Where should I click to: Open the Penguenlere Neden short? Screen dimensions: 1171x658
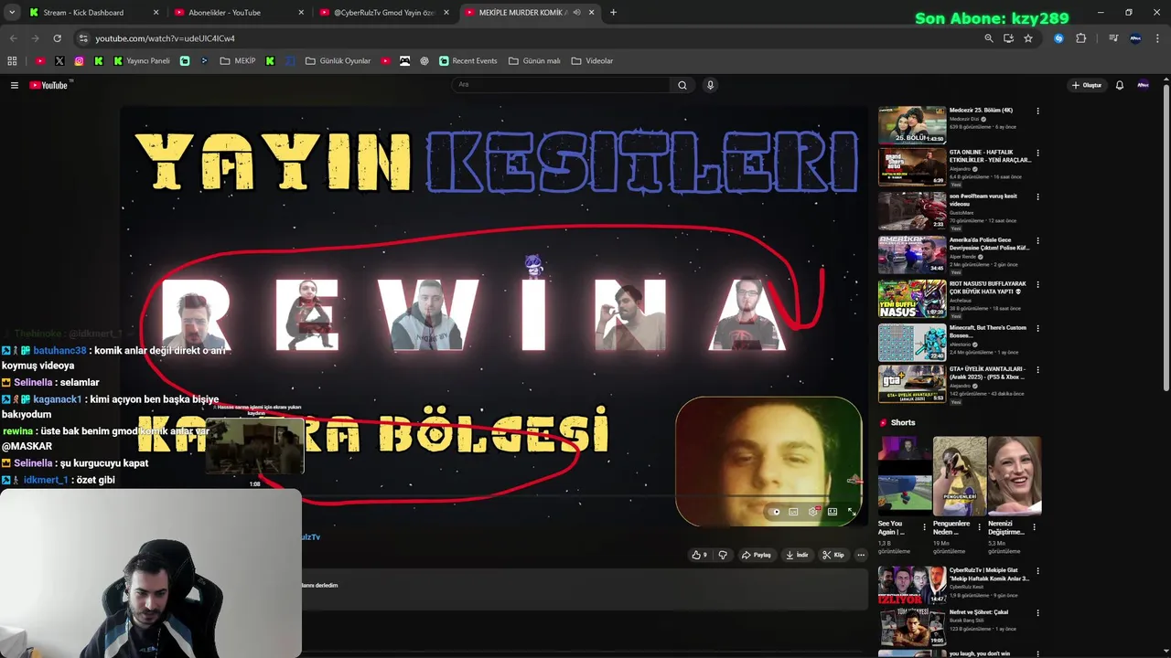coord(960,475)
